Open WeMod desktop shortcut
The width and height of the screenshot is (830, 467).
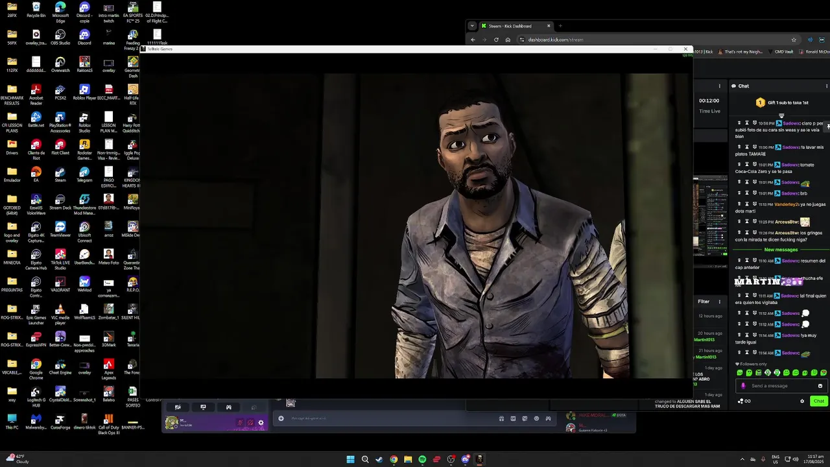point(84,283)
